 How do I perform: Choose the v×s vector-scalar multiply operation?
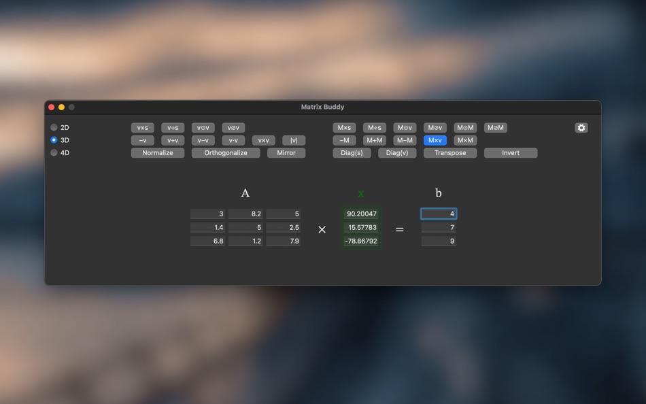143,128
